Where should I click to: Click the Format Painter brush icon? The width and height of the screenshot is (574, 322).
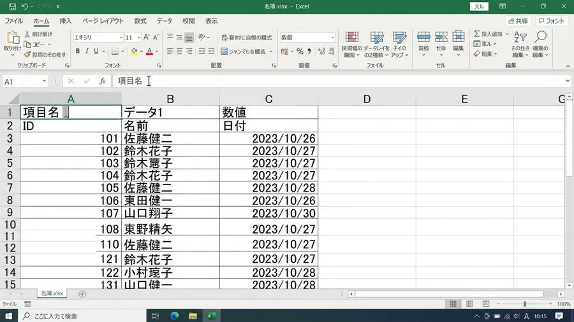coord(27,54)
